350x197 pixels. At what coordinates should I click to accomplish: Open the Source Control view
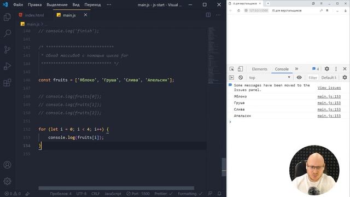tap(7, 50)
